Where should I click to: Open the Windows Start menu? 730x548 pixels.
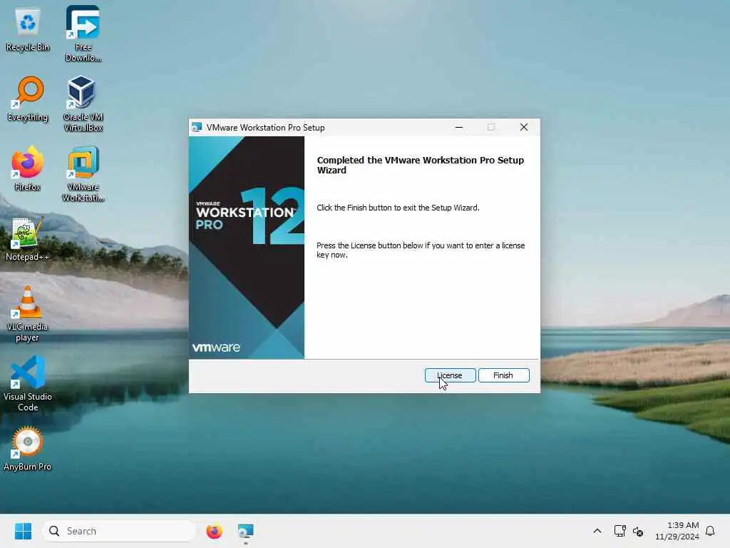click(23, 531)
